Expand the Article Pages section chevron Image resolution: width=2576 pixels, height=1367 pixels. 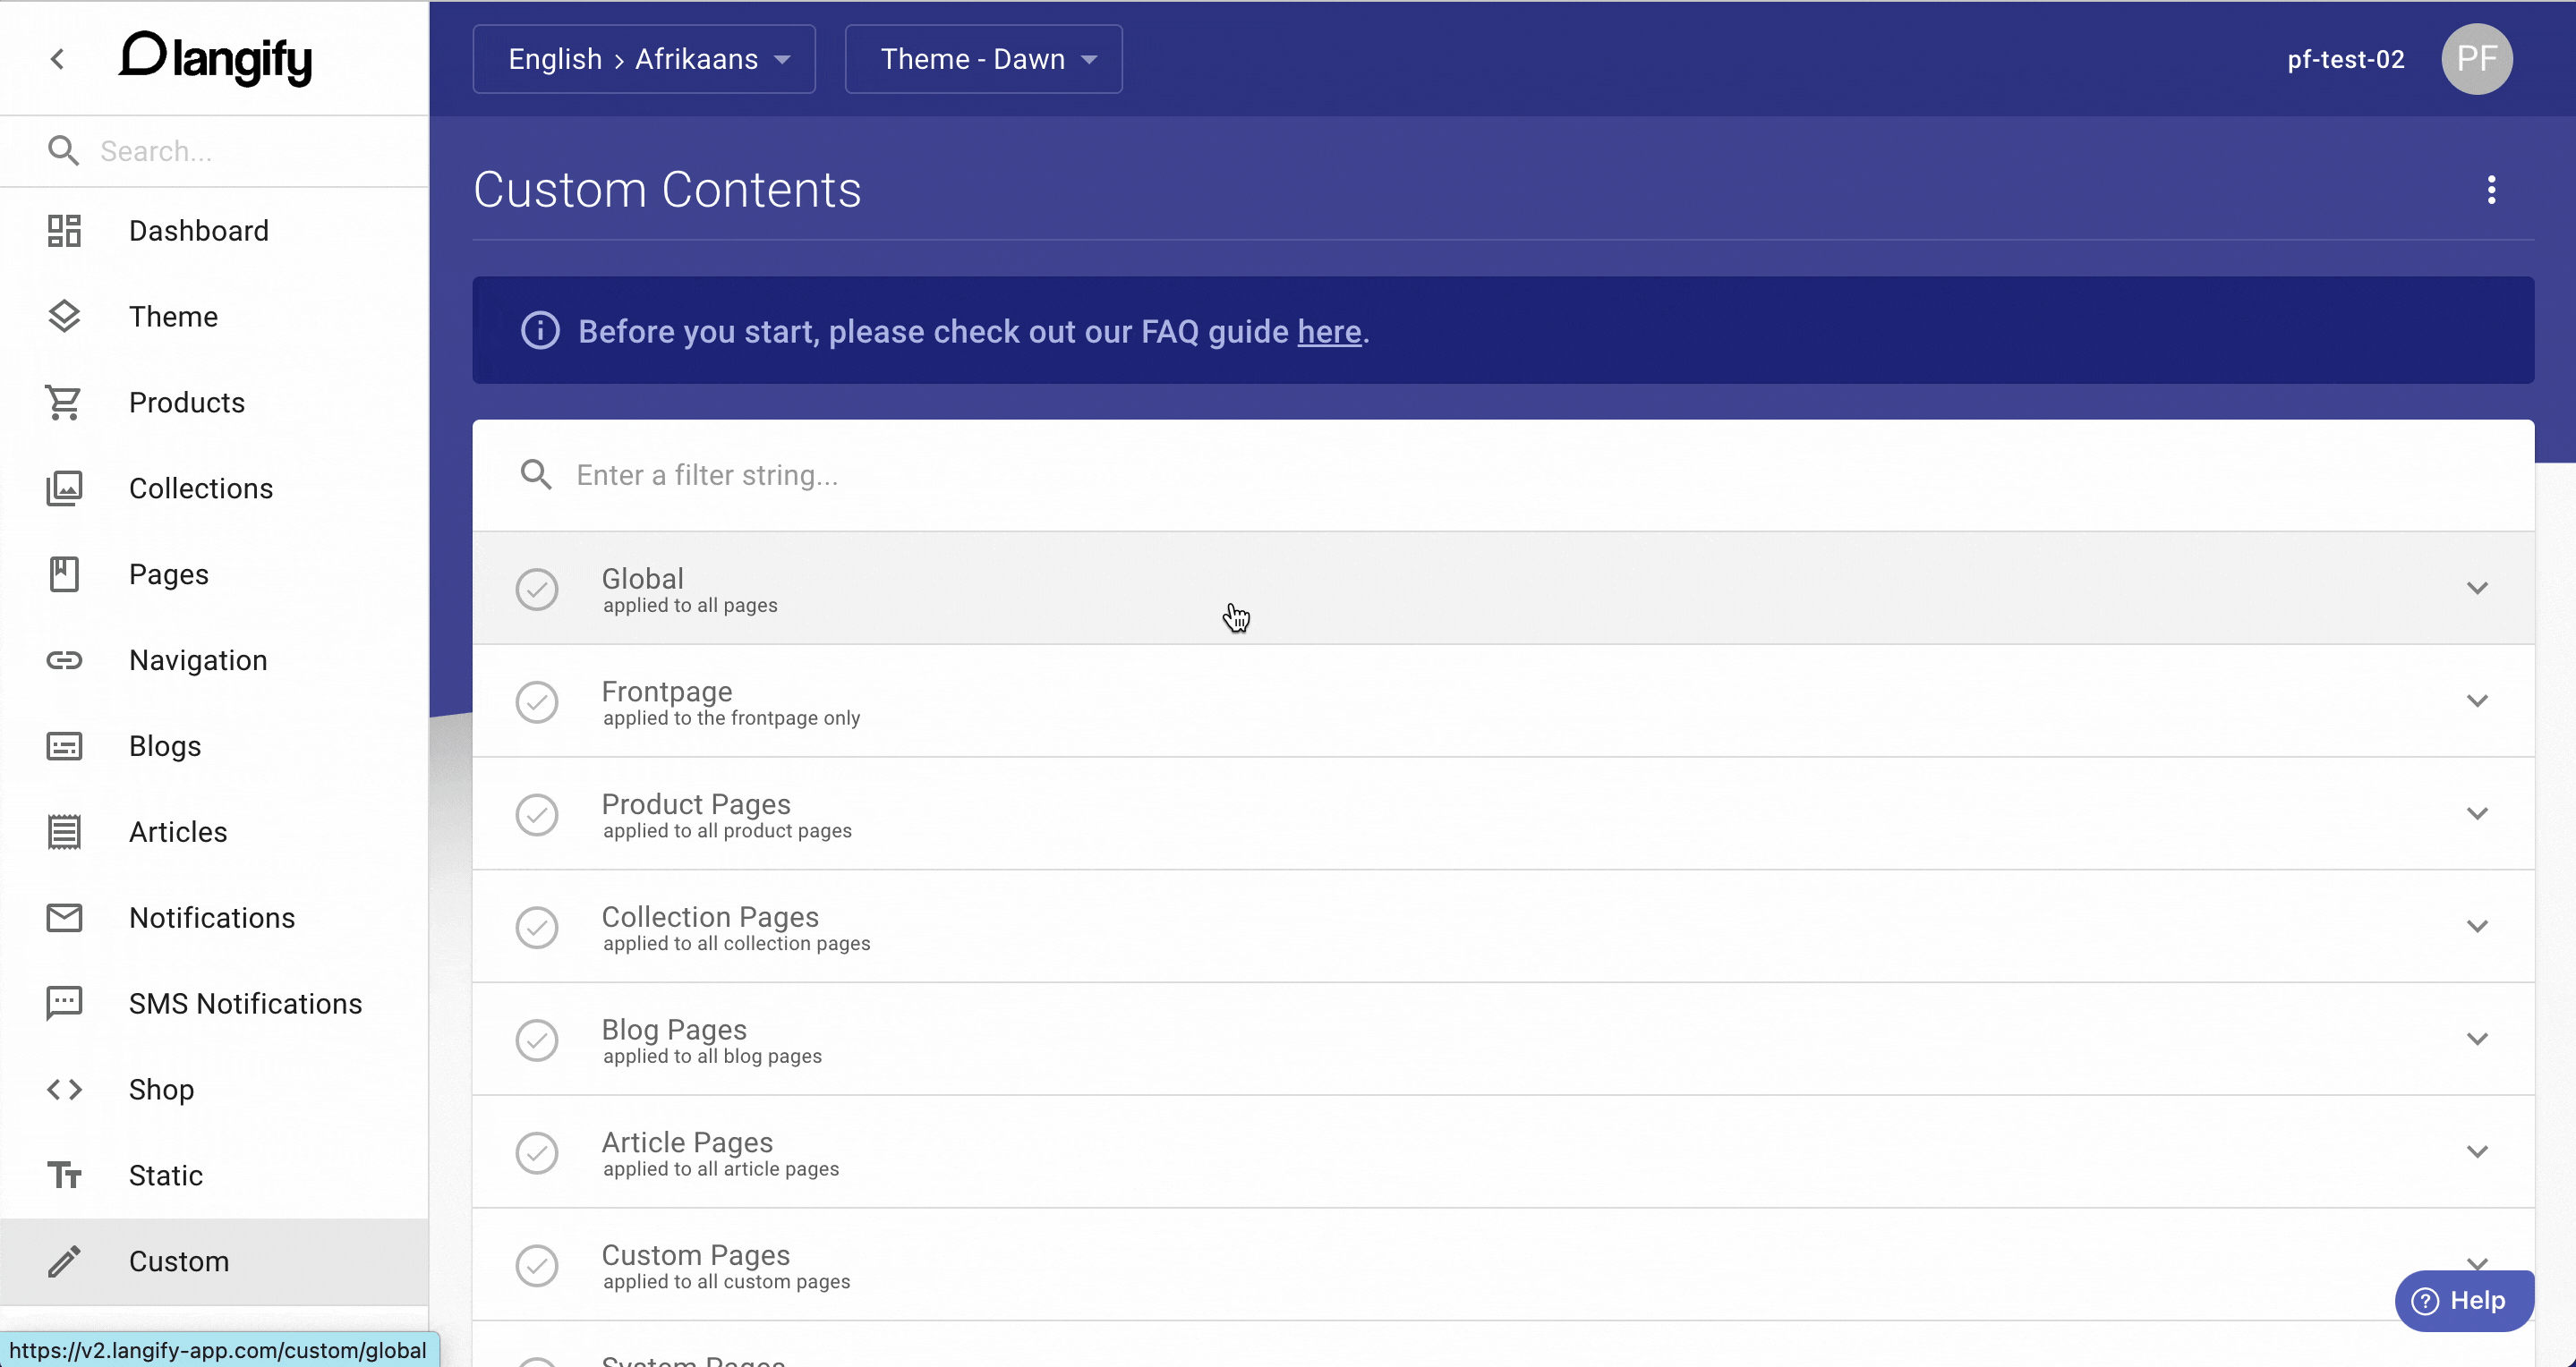click(2477, 1152)
